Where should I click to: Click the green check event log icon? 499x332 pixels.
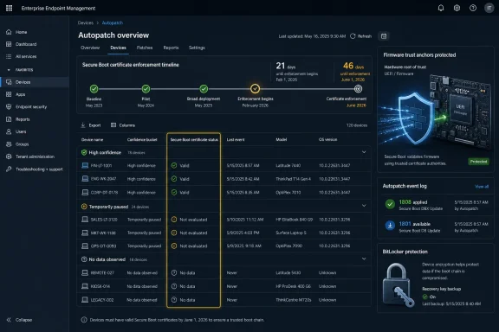coord(390,204)
